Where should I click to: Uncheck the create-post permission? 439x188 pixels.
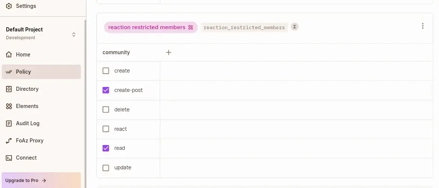(106, 90)
